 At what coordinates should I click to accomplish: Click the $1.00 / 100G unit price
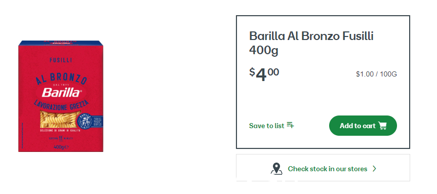[376, 74]
